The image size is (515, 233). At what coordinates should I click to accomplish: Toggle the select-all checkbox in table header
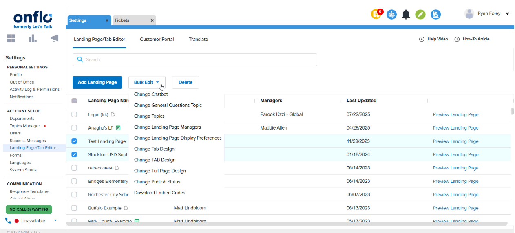[x=74, y=101]
